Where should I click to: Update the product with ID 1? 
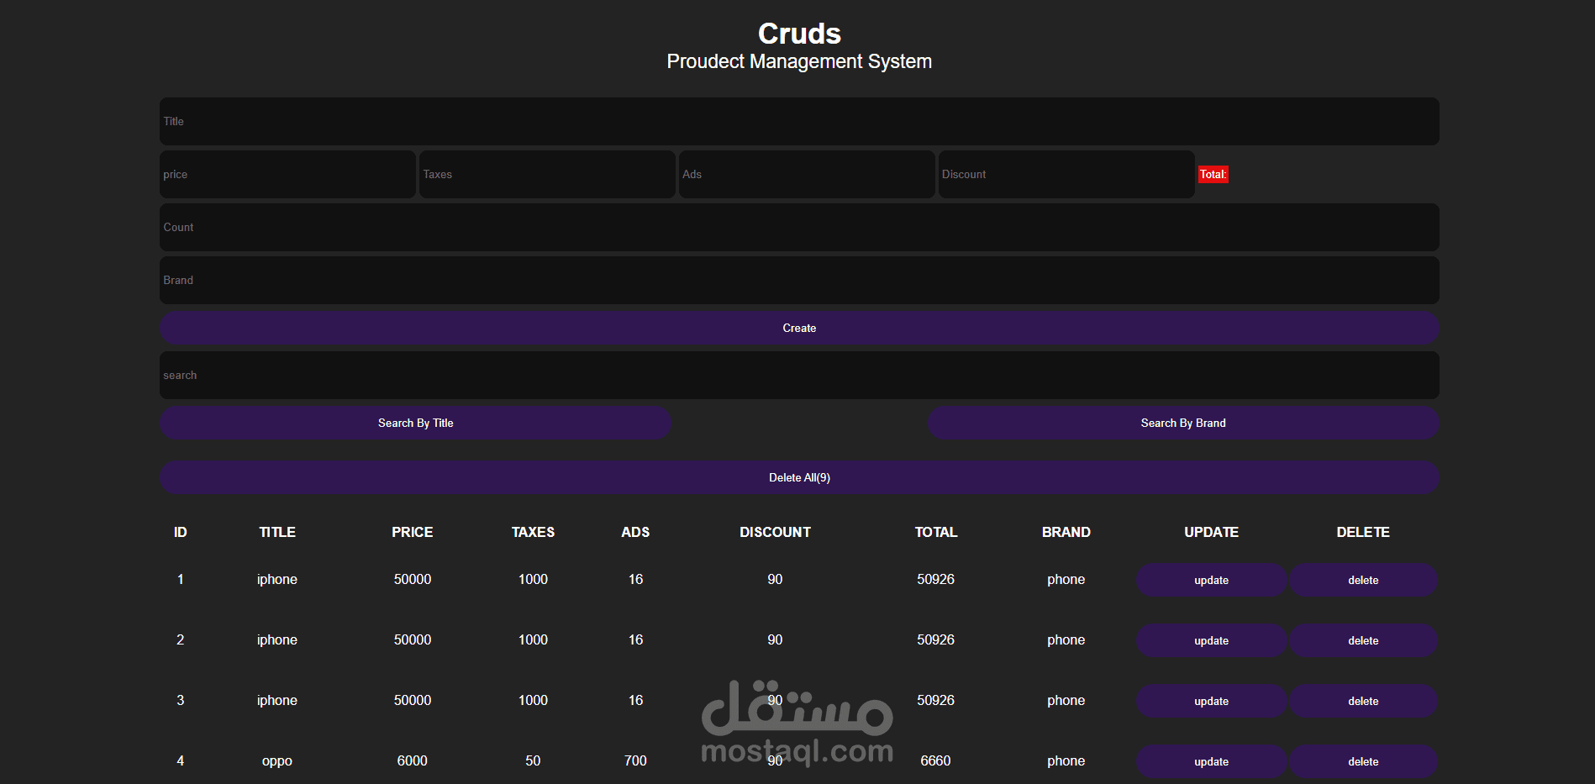(x=1210, y=580)
